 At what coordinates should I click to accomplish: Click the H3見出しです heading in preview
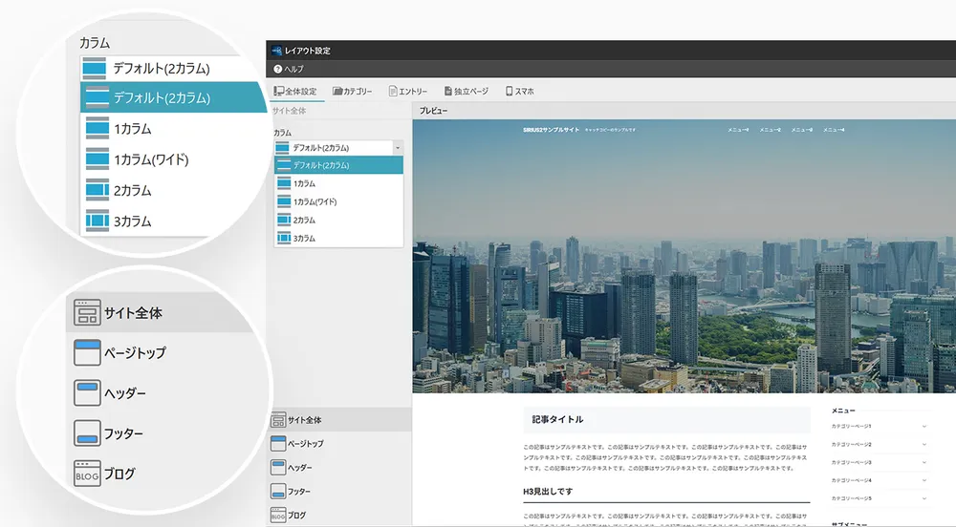pos(548,491)
